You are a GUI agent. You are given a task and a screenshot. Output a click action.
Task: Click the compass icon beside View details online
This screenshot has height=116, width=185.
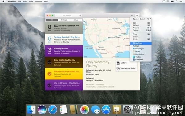click(x=118, y=69)
